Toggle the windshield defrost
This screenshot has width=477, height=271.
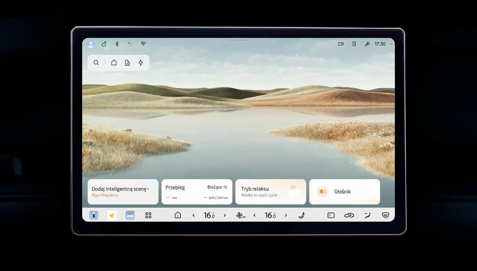(385, 215)
